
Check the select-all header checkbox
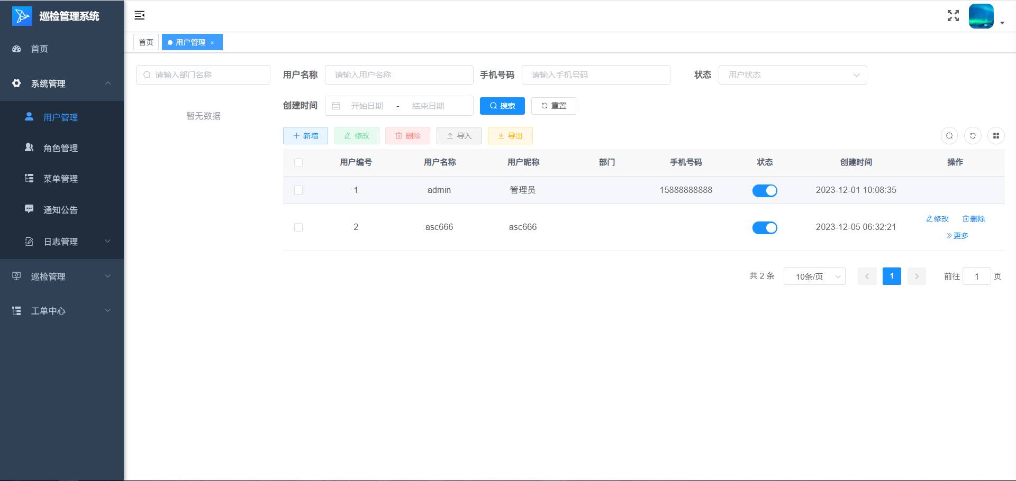[x=298, y=162]
